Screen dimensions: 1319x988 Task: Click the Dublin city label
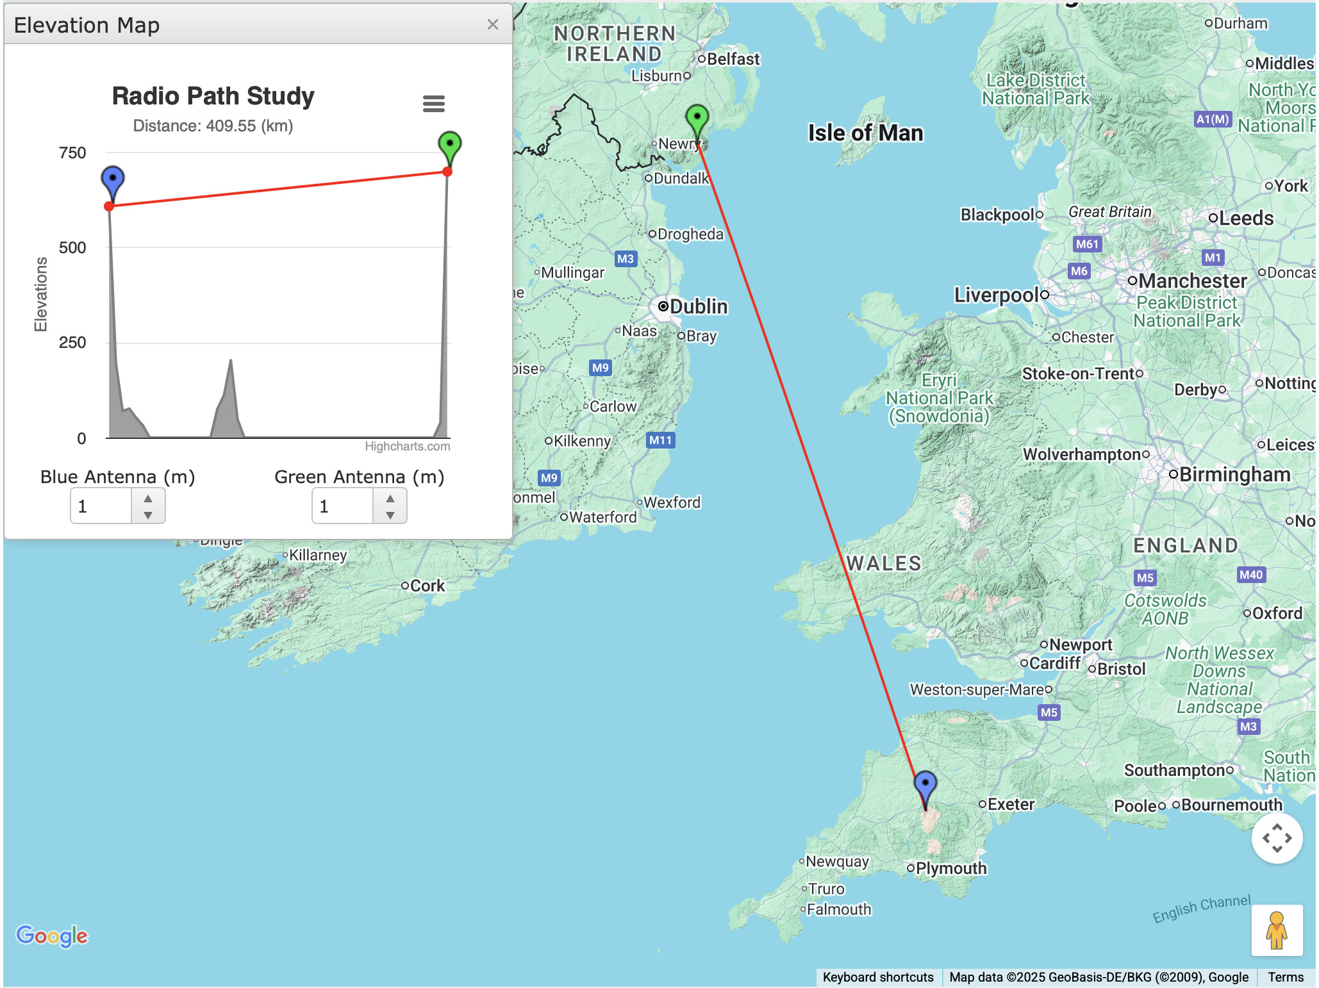pyautogui.click(x=697, y=307)
